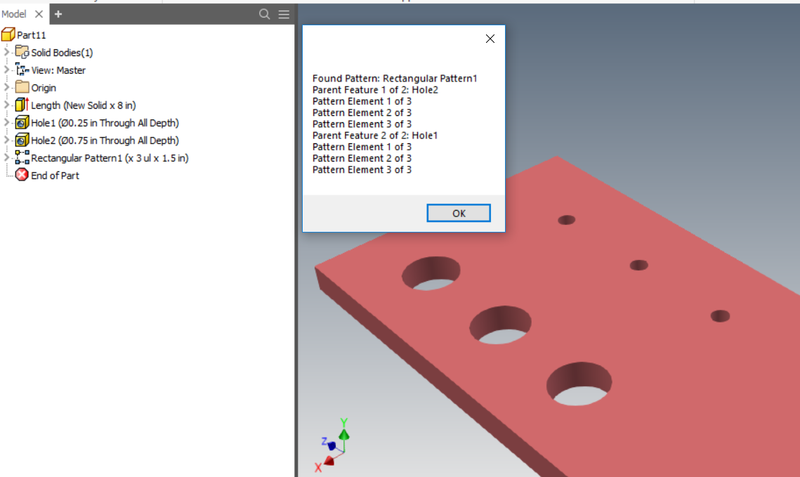Select the Part11 icon in the browser
This screenshot has height=477, width=800.
pyautogui.click(x=9, y=34)
